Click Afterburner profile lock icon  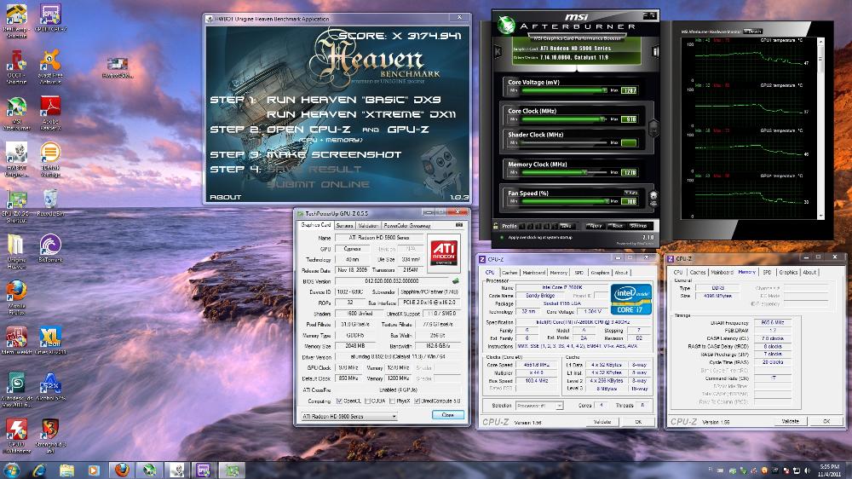click(x=495, y=226)
